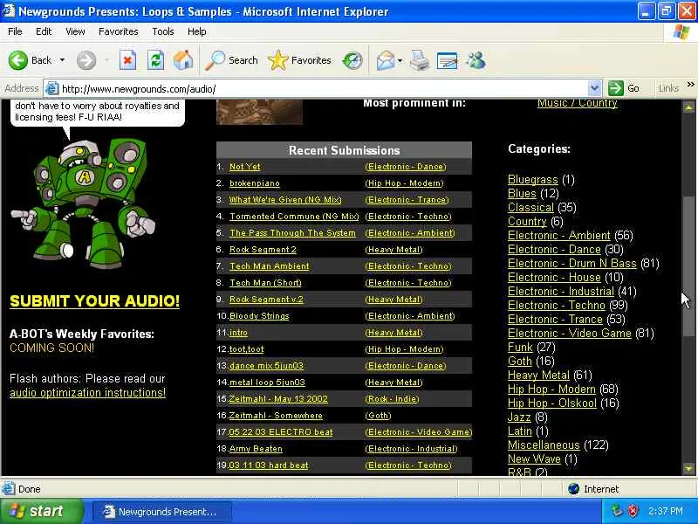Open audio optimization instructions link
698x524 pixels.
pyautogui.click(x=88, y=392)
